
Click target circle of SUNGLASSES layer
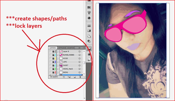click(x=79, y=55)
